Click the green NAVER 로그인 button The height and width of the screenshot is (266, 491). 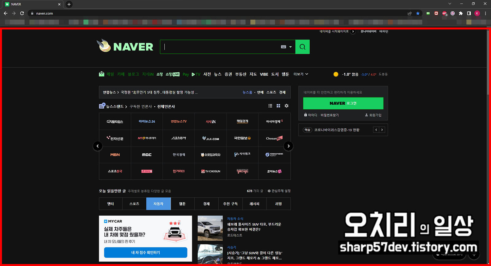[343, 103]
